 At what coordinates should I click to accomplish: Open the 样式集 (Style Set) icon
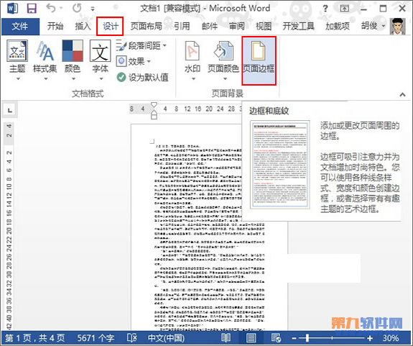tap(45, 51)
